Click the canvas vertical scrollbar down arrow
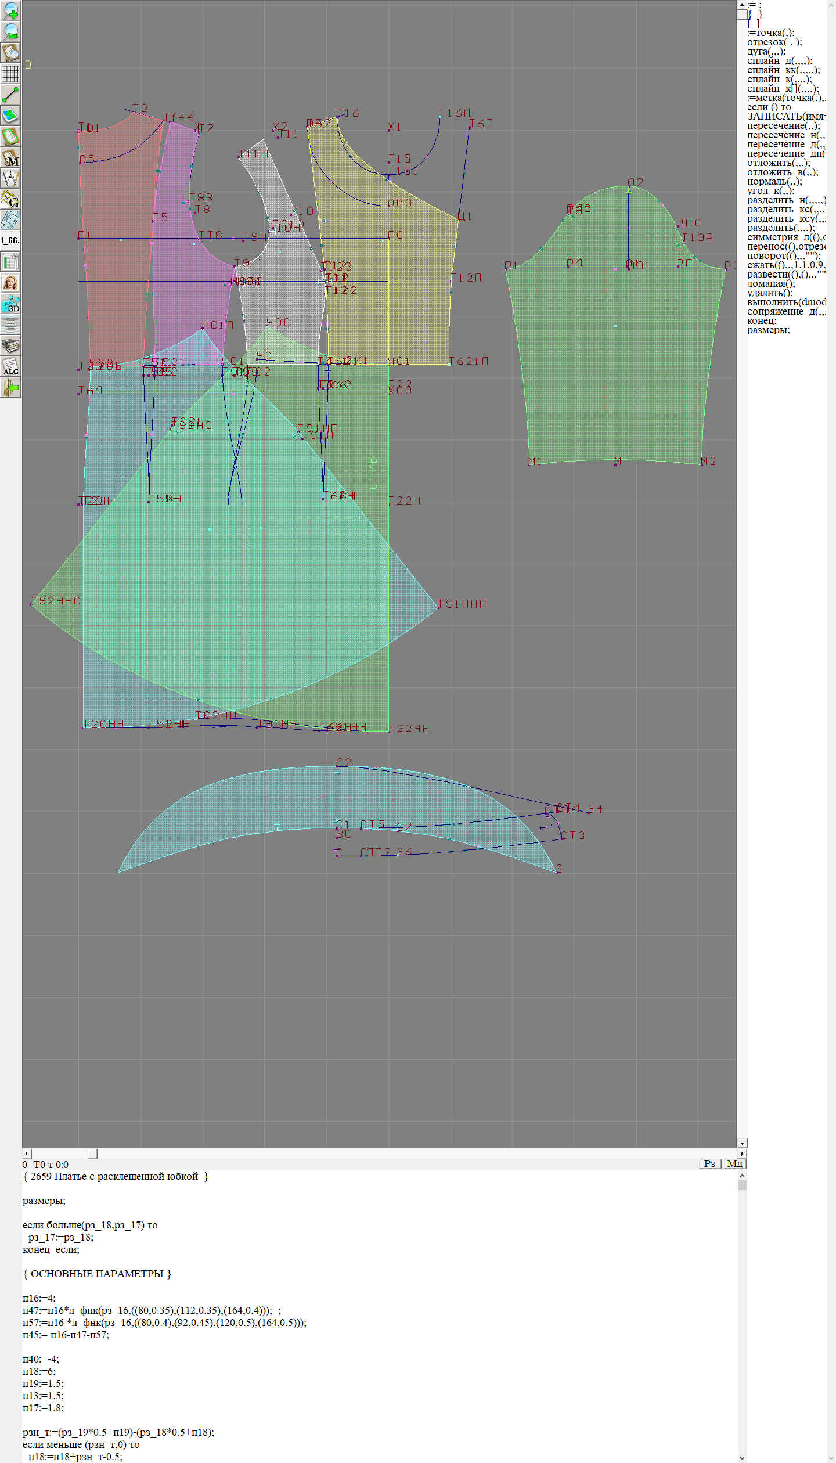The width and height of the screenshot is (836, 1463). (741, 1143)
